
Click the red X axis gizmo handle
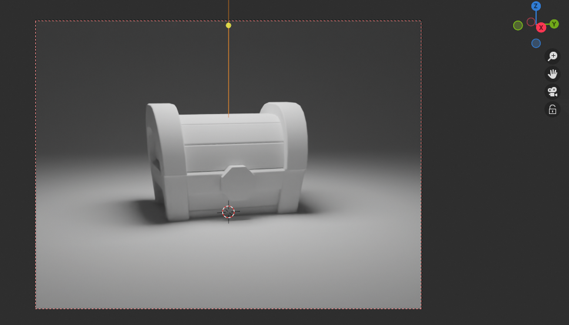tap(541, 28)
